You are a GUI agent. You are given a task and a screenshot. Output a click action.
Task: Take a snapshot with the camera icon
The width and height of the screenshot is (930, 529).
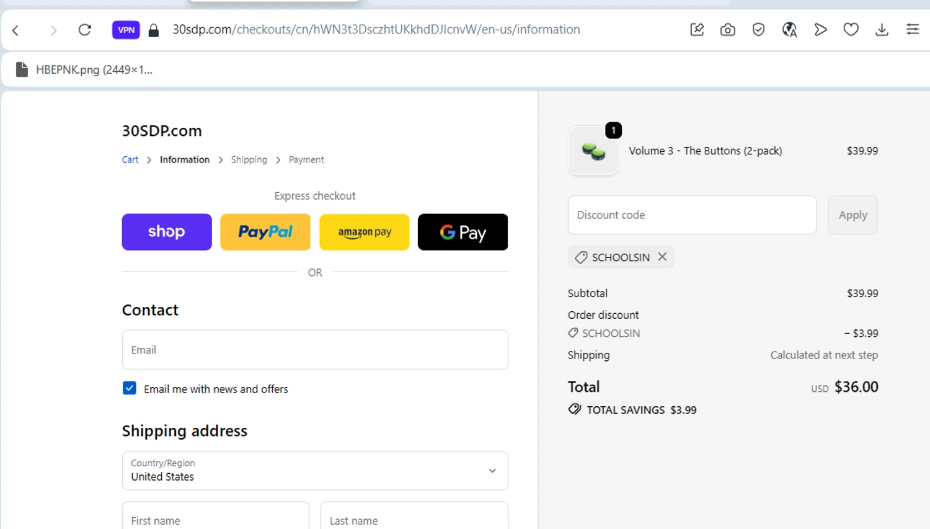pyautogui.click(x=728, y=30)
